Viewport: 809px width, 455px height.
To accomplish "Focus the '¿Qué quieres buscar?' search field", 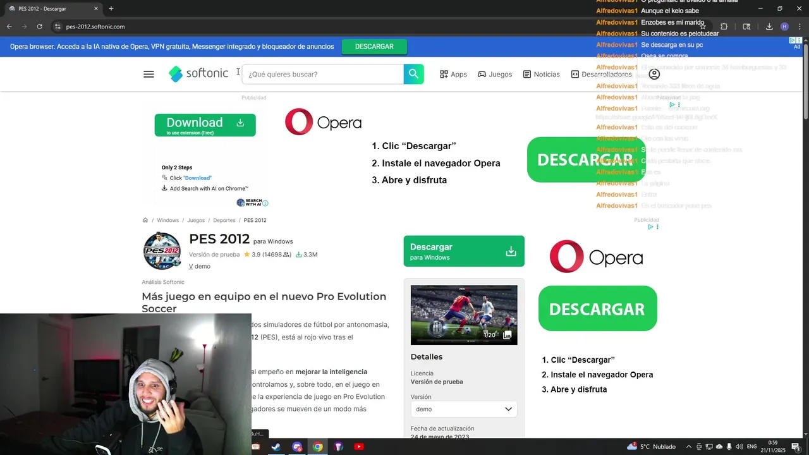I will [323, 74].
